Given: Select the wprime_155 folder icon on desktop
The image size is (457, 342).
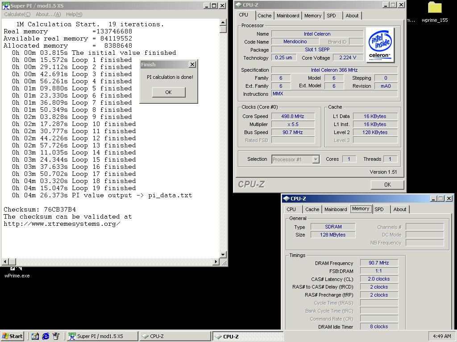Looking at the screenshot, I should 435,12.
